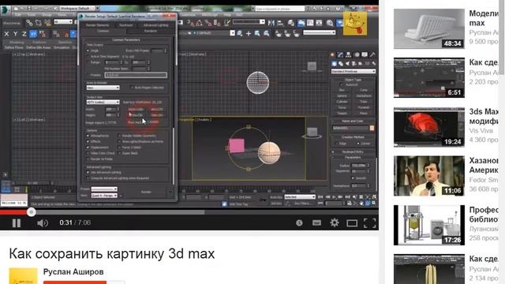Image resolution: width=505 pixels, height=284 pixels.
Task: Open the selection filter dropdown
Action: (63, 22)
